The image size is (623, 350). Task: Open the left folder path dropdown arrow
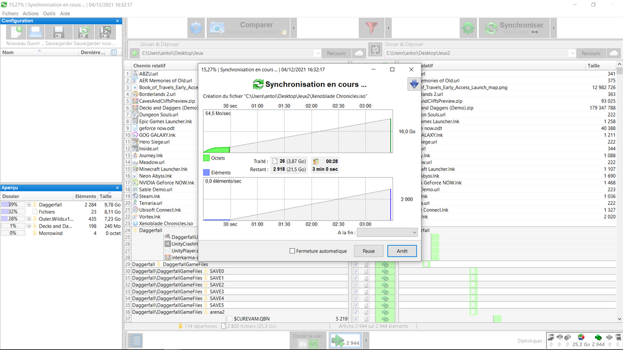point(317,53)
